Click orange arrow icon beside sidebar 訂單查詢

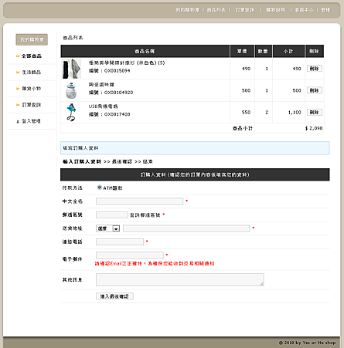pos(18,105)
